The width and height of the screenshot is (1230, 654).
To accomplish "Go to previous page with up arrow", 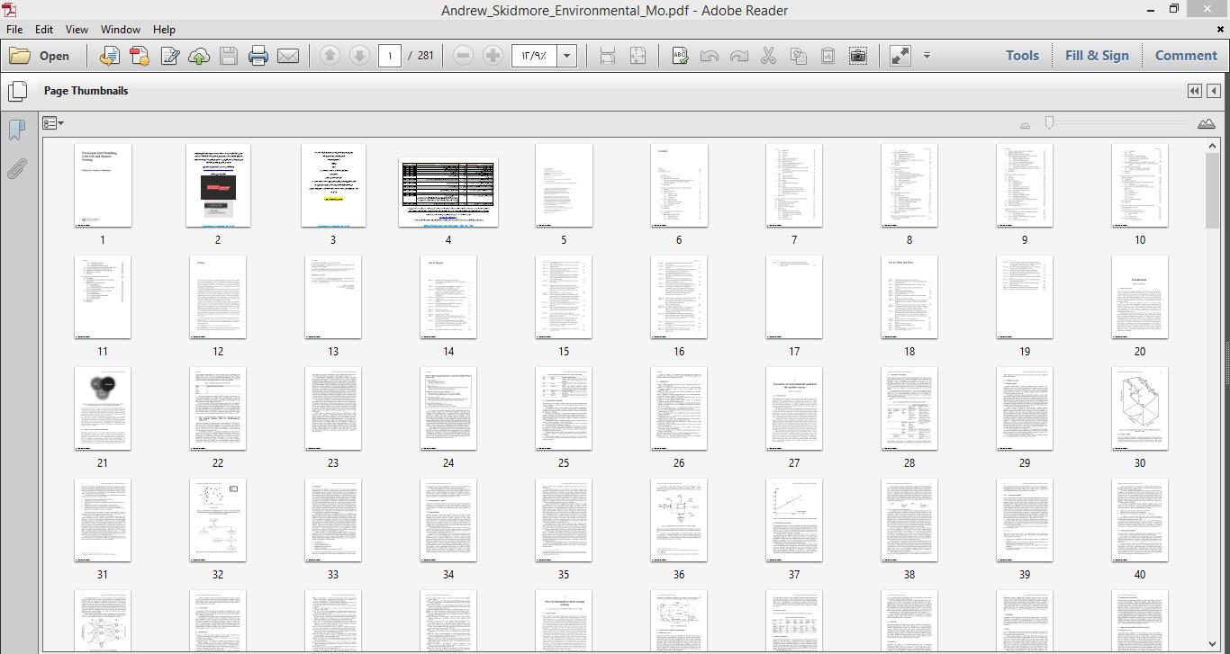I will (x=330, y=56).
